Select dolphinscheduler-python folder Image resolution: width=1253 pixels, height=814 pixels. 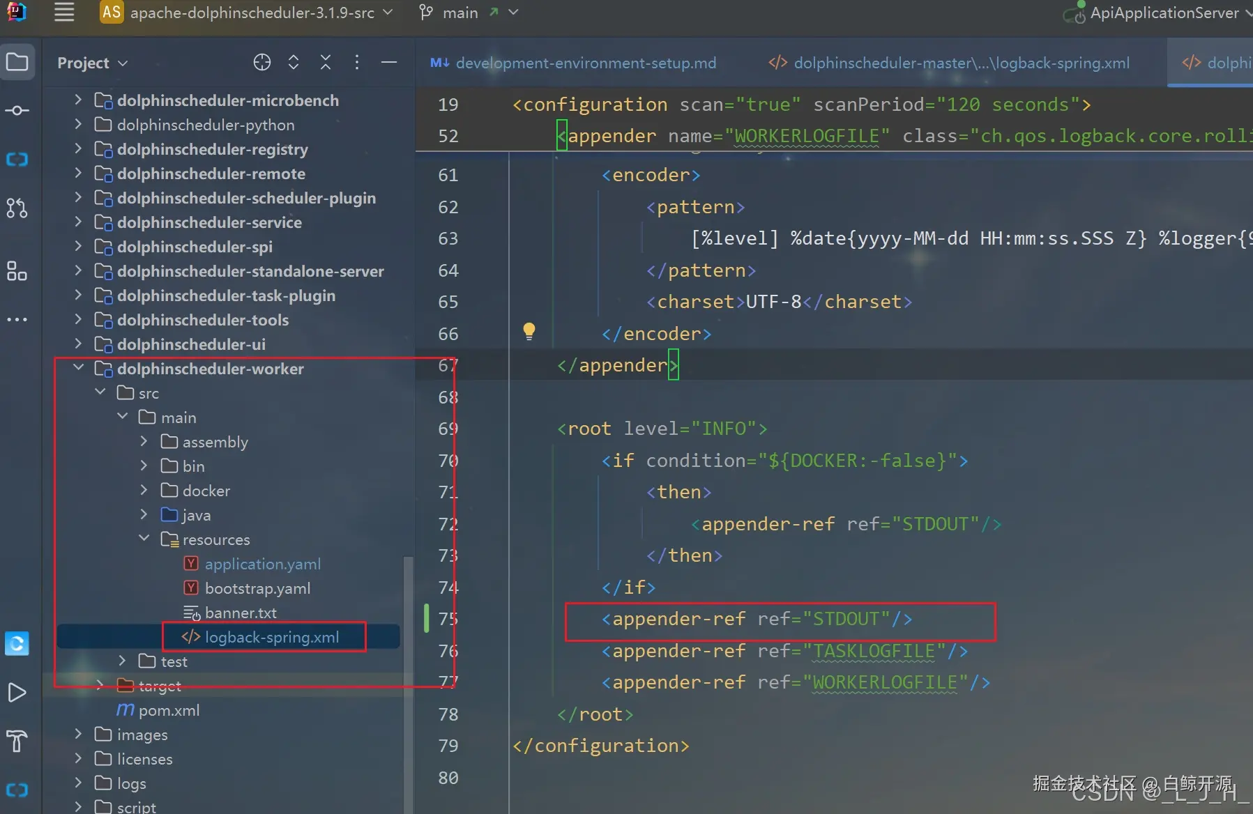tap(206, 125)
